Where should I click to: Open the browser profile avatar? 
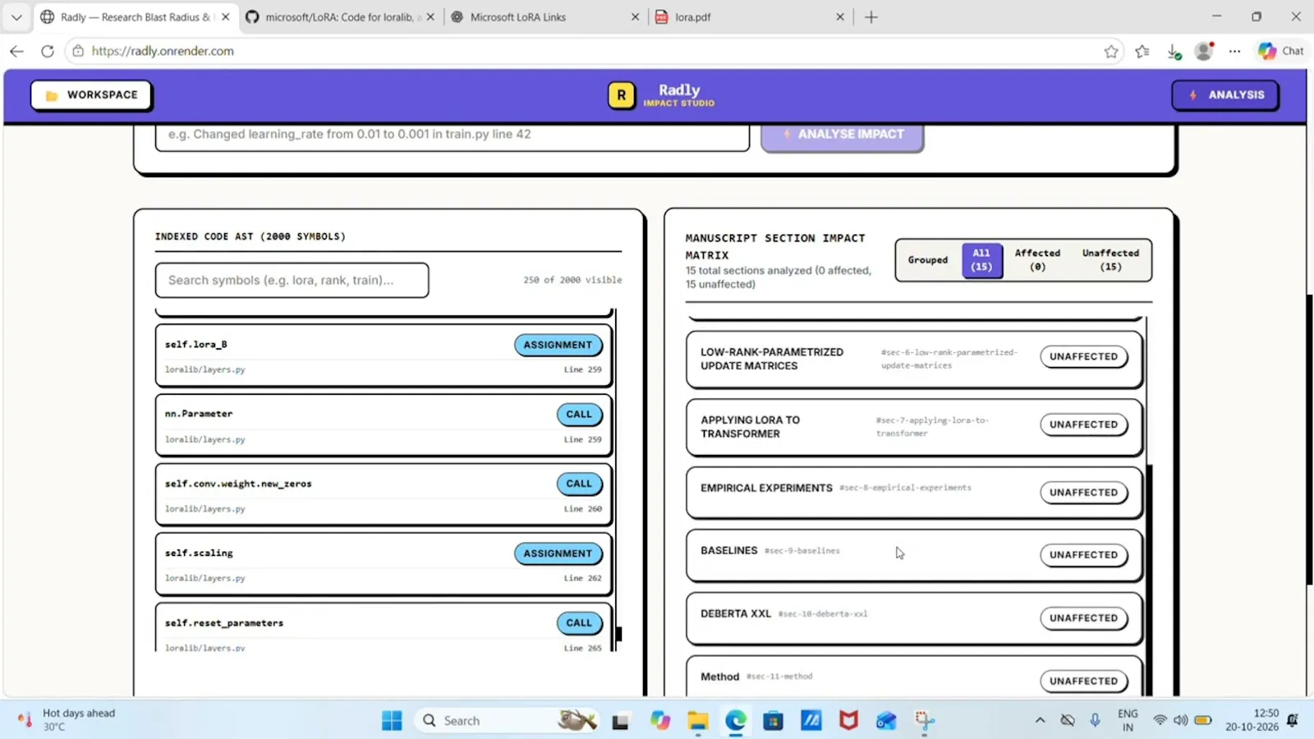[x=1204, y=52]
